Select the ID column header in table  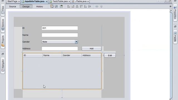point(33,55)
